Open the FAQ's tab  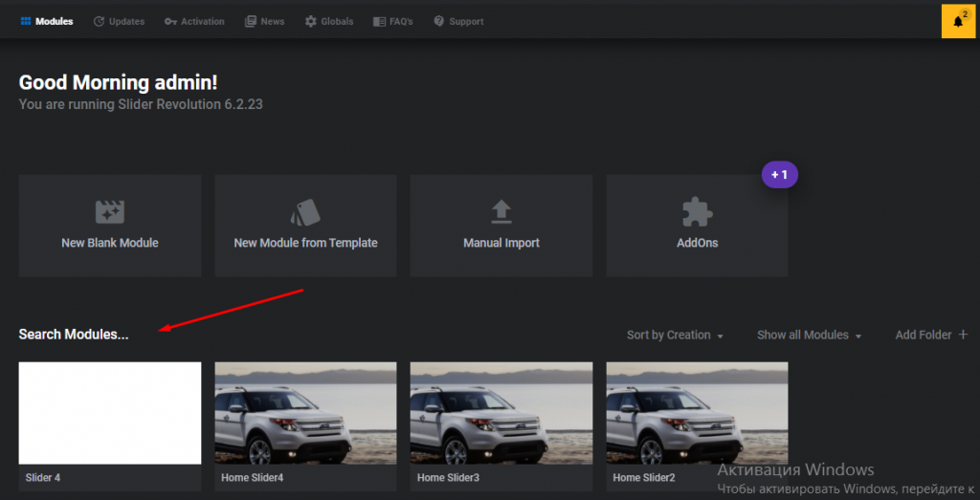pyautogui.click(x=393, y=21)
